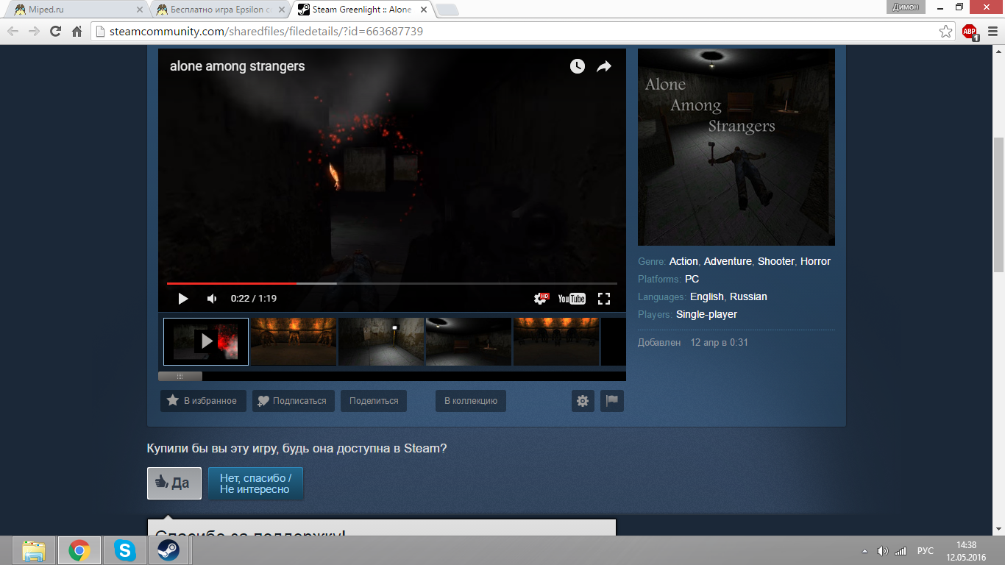The image size is (1005, 565).
Task: Open the video on YouTube logo
Action: 572,299
